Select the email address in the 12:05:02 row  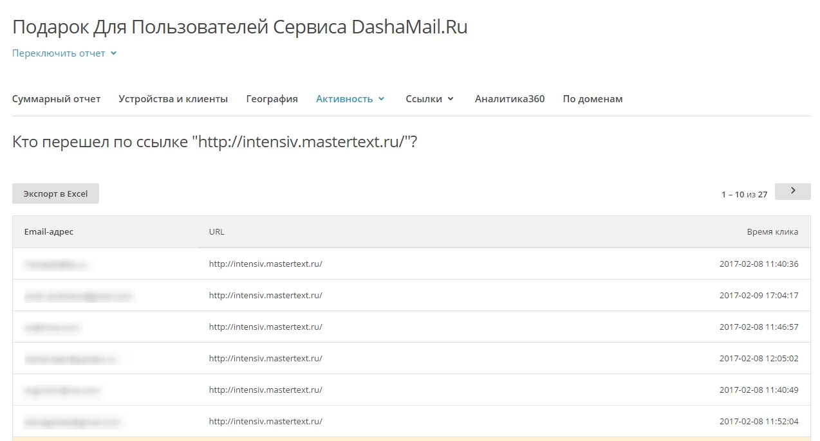70,358
